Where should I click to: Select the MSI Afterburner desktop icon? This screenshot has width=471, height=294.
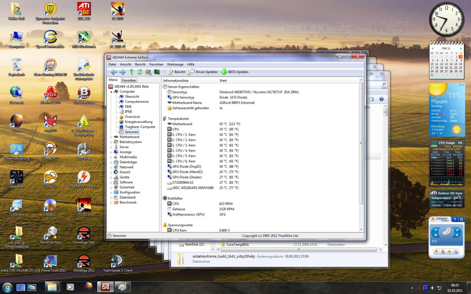tap(84, 39)
